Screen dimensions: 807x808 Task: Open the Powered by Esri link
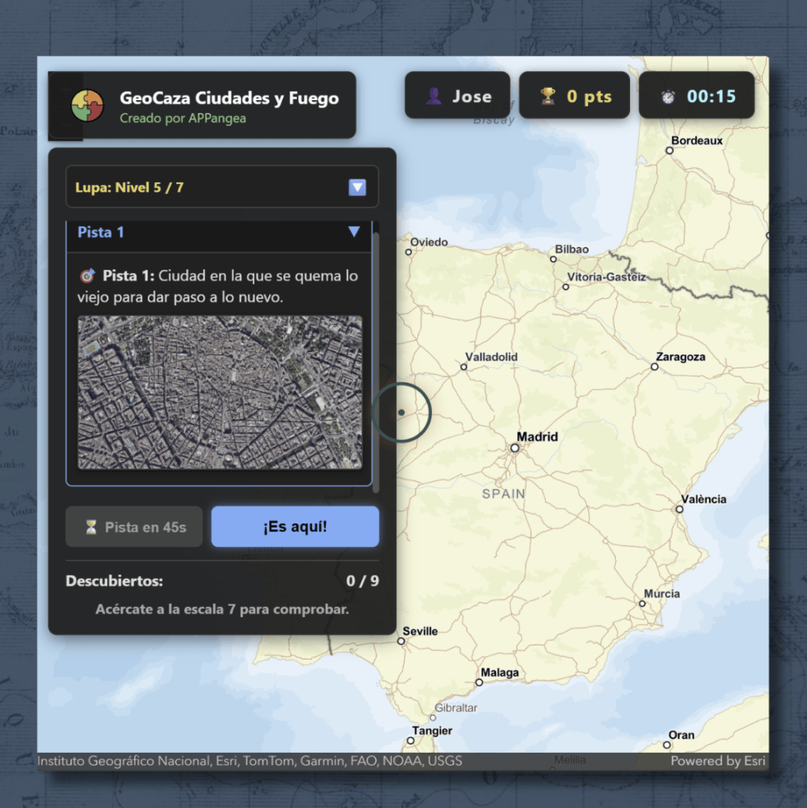[x=718, y=761]
